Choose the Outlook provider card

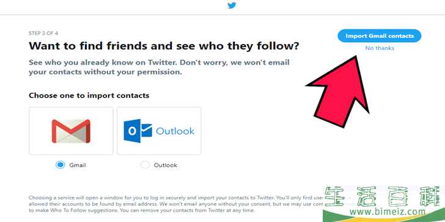pos(159,131)
